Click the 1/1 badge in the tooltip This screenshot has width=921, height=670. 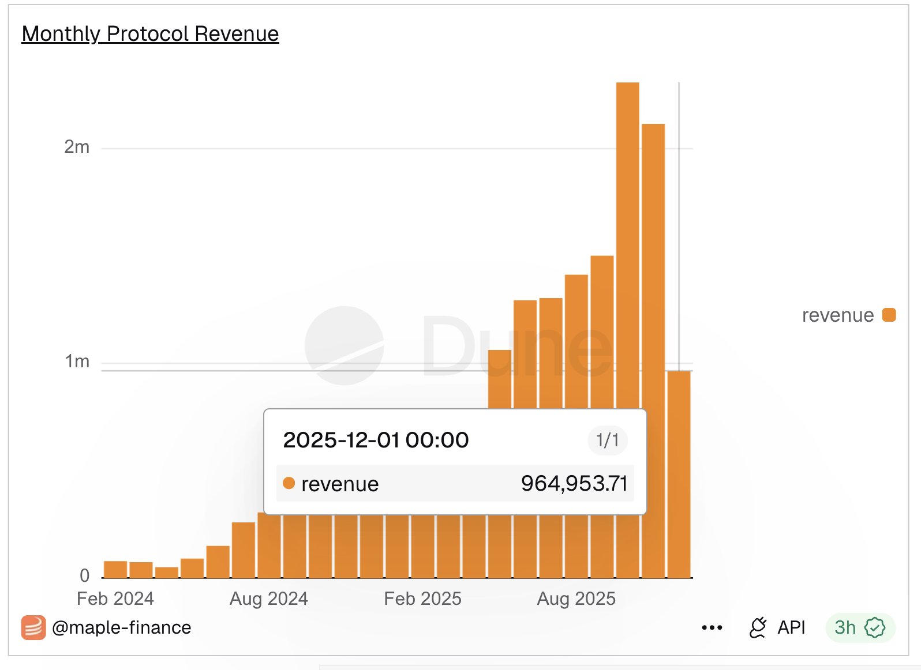pyautogui.click(x=608, y=441)
